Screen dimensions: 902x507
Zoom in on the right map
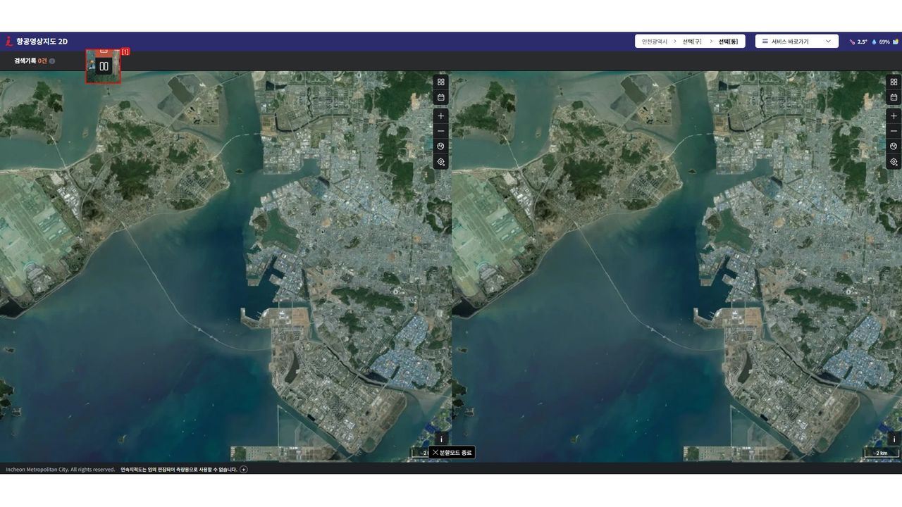click(x=894, y=115)
